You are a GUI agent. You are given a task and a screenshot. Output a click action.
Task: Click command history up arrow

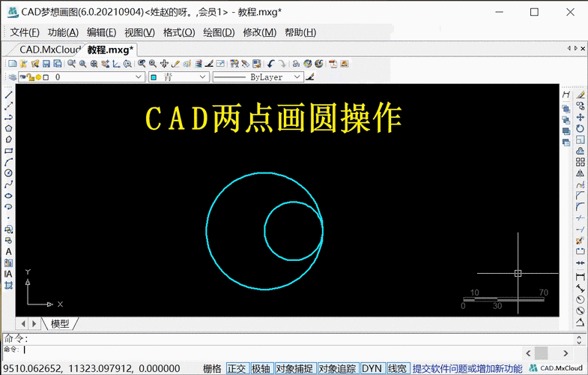tap(580, 337)
